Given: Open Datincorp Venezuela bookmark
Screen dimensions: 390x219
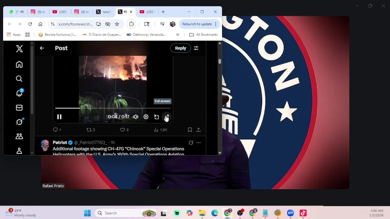Looking at the screenshot, I should point(146,35).
